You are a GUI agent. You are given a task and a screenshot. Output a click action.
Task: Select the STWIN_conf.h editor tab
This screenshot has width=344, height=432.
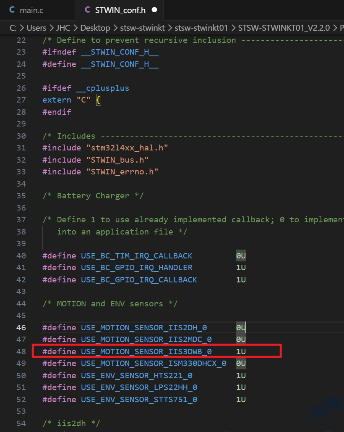120,10
